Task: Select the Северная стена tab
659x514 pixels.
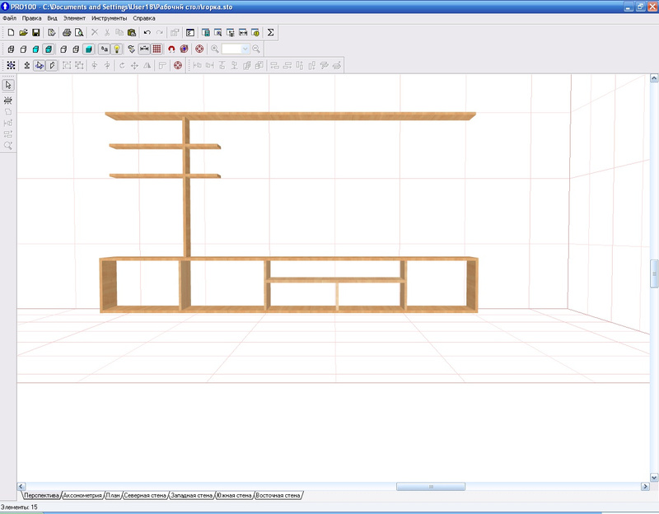Action: click(145, 496)
